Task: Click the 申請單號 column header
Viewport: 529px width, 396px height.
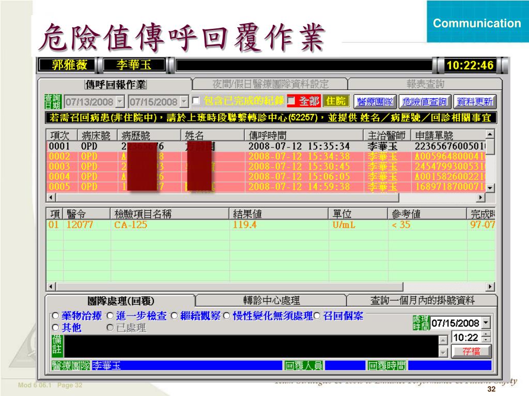Action: 449,136
